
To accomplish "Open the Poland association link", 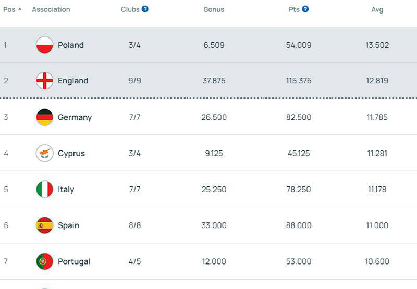I will 71,45.
